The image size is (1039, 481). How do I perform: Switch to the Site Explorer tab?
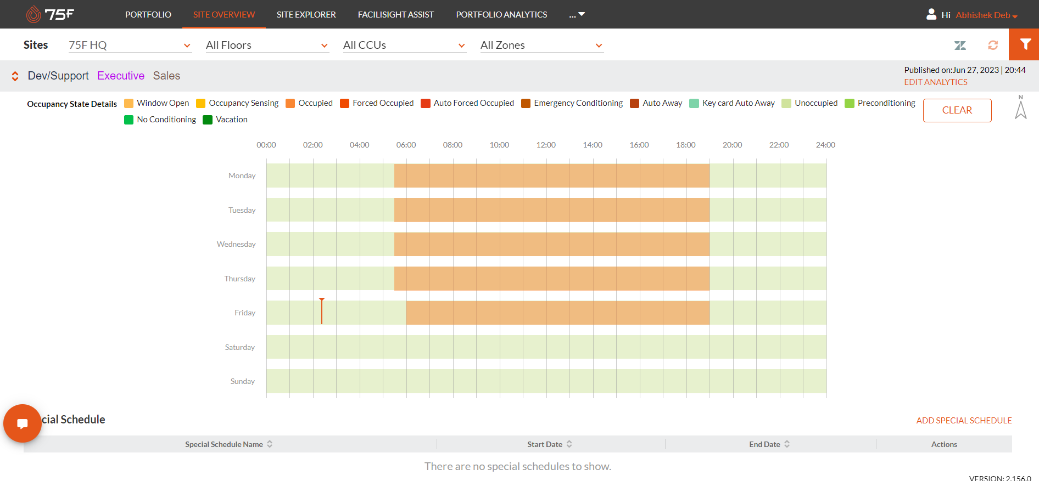[306, 15]
